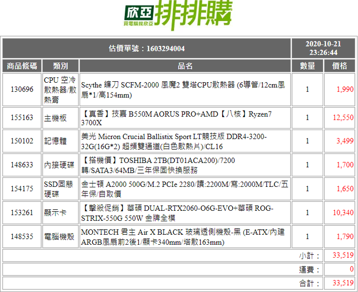The width and height of the screenshot is (358, 292).
Task: Click the Micron Crucial Ballistix product name
Action: [x=174, y=142]
